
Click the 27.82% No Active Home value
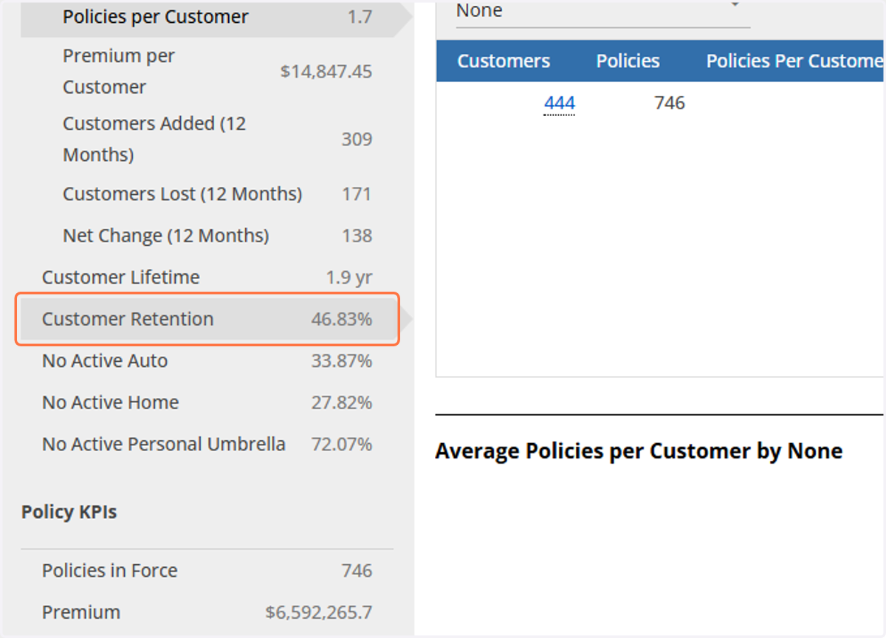pos(342,402)
